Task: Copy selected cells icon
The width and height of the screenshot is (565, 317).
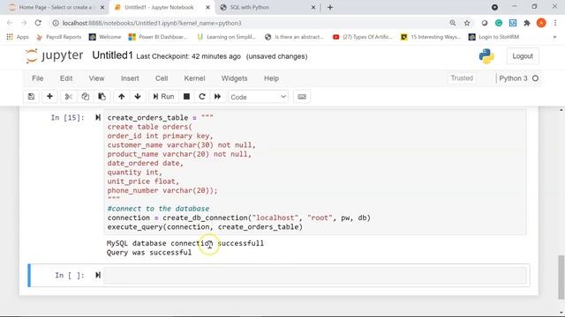Action: [85, 97]
